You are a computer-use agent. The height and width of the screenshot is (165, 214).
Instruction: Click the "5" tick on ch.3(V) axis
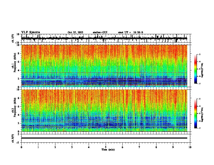[x=19, y=134]
